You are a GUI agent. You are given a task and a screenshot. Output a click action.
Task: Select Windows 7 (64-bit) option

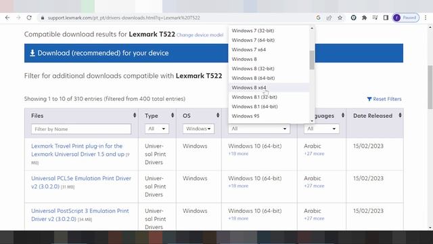269,40
